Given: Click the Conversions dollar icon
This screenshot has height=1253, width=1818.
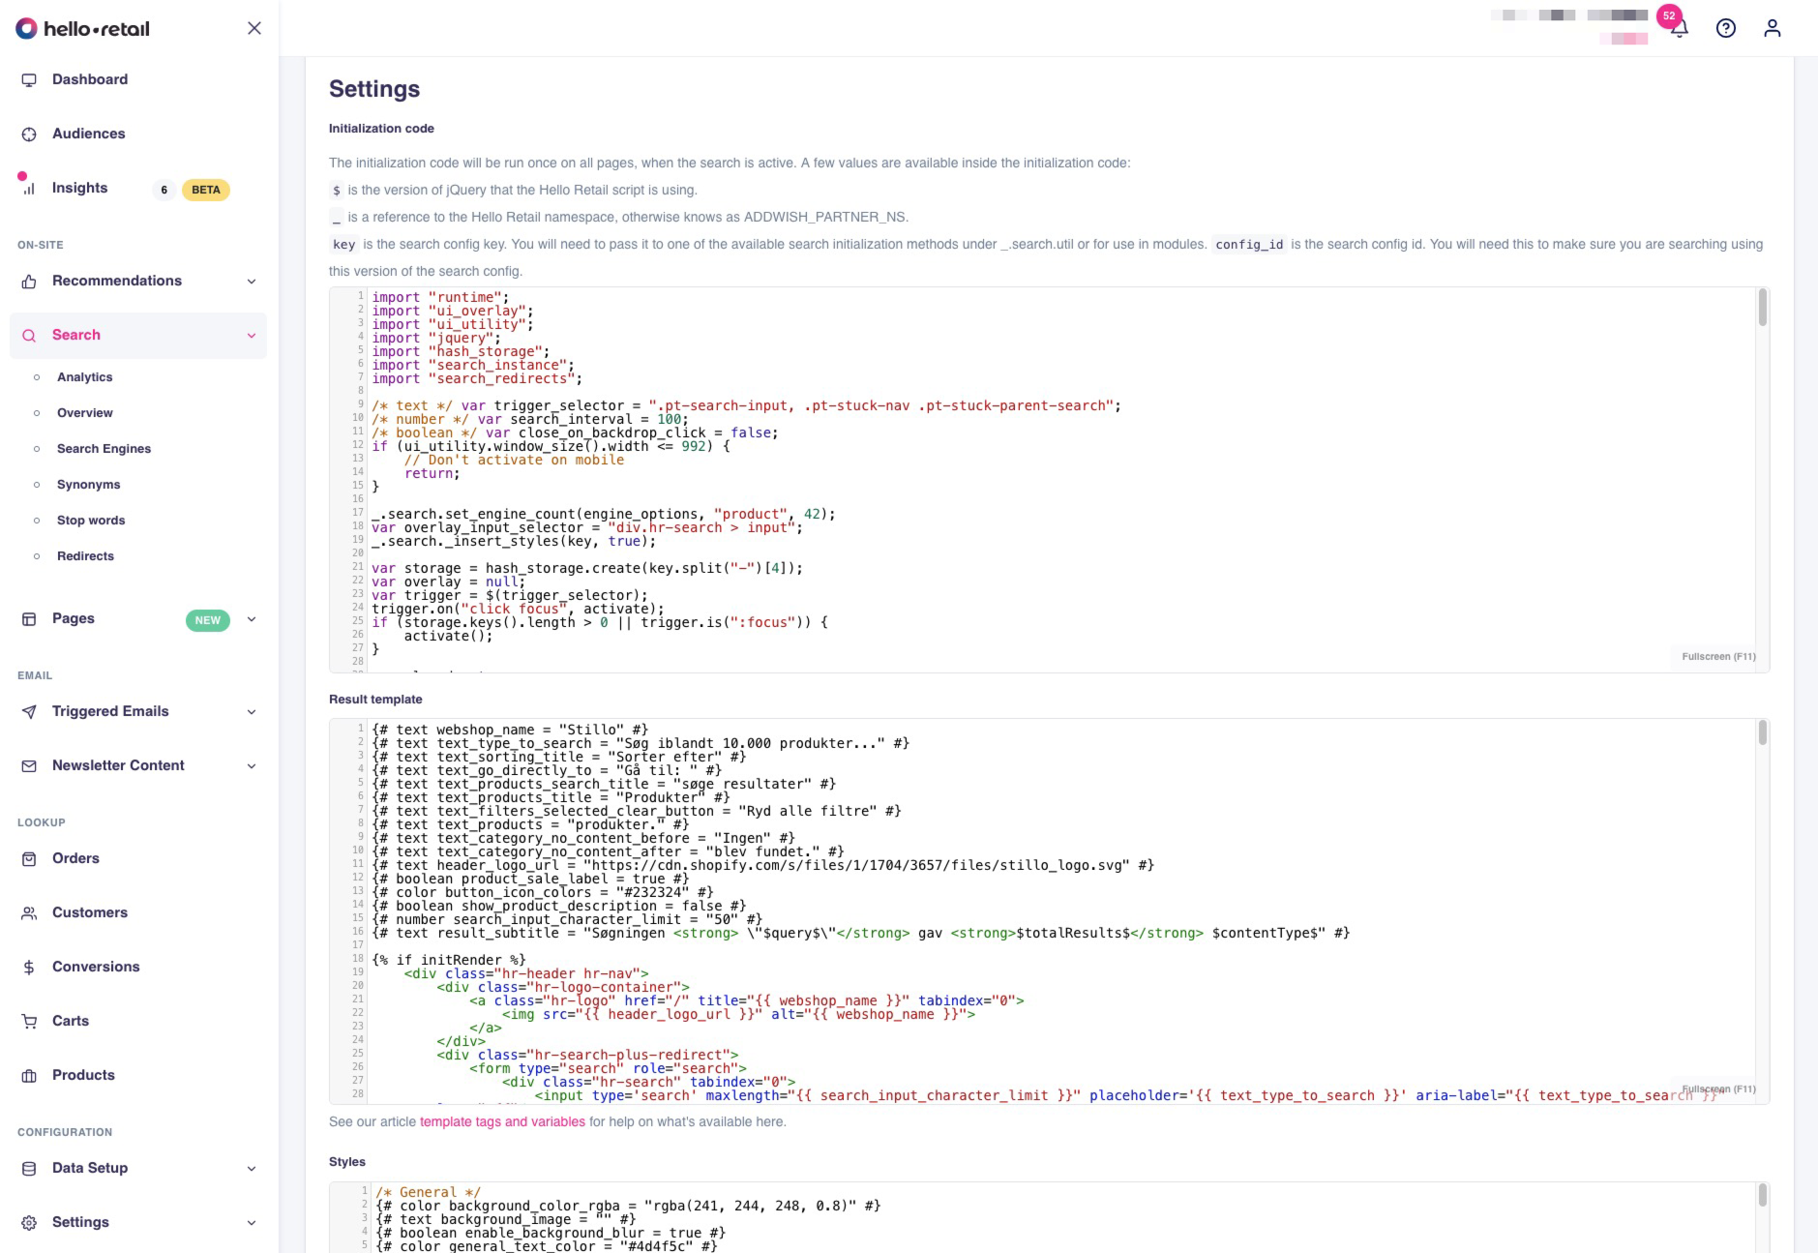Looking at the screenshot, I should coord(29,968).
